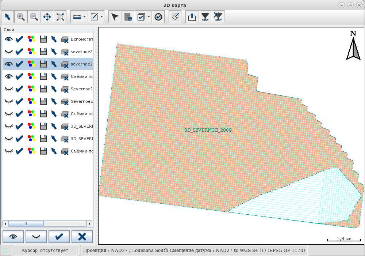Image resolution: width=365 pixels, height=256 pixels.
Task: Hide the highlighted severnoe2 layer eye icon
Action: click(x=9, y=64)
